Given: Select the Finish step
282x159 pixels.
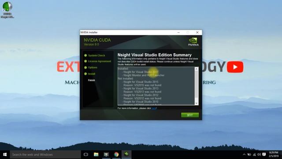Looking at the screenshot, I should [x=91, y=80].
